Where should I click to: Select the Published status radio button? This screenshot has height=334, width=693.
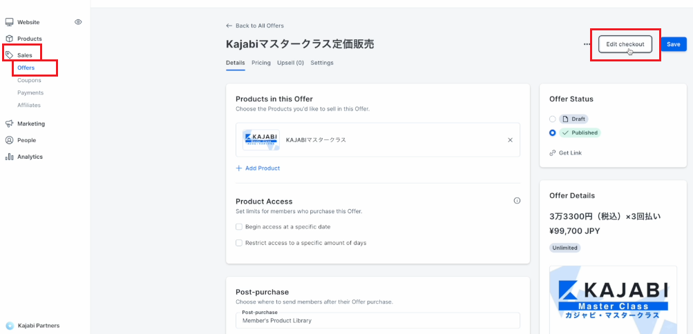(x=553, y=132)
